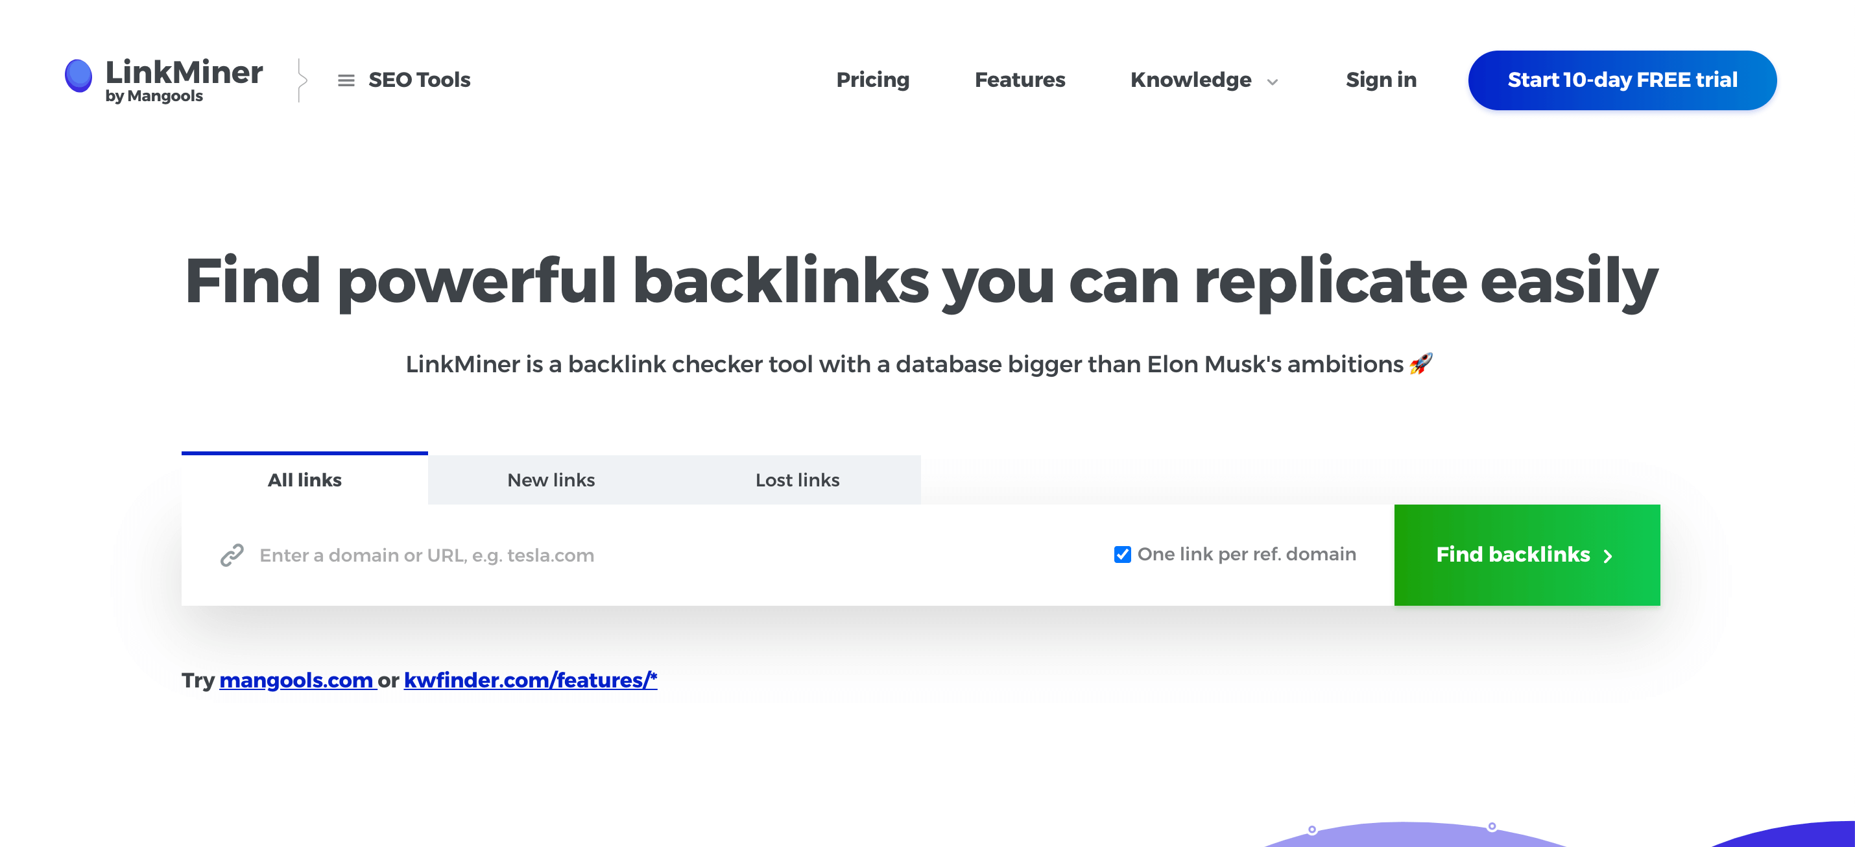Enable the All links tab filter

pyautogui.click(x=304, y=479)
